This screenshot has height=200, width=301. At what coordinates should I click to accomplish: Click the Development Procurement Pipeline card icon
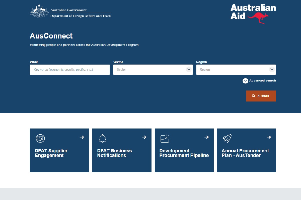click(x=165, y=138)
